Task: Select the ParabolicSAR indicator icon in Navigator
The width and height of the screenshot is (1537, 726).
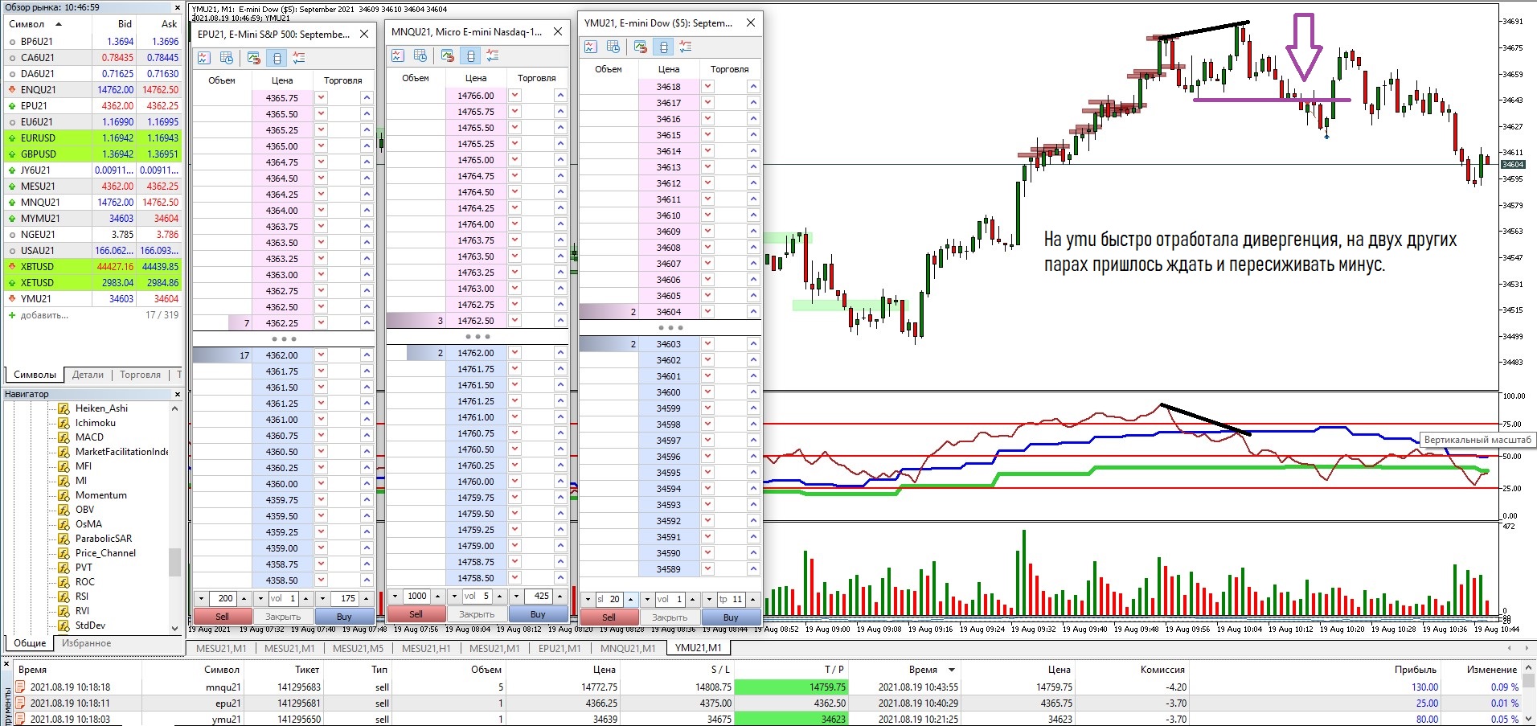Action: (x=64, y=539)
